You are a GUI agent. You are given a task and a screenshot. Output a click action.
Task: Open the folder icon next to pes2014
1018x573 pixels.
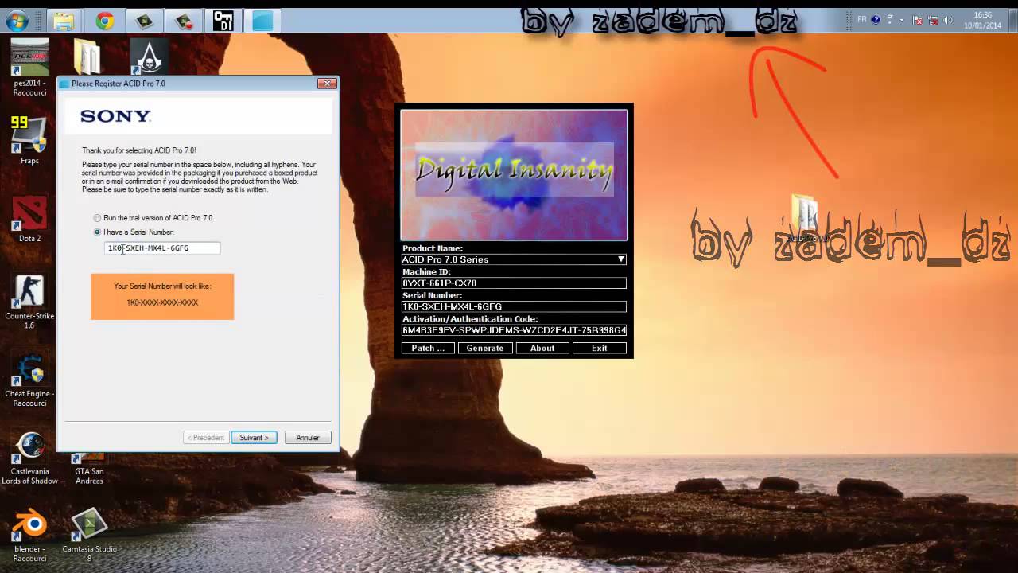tap(87, 57)
